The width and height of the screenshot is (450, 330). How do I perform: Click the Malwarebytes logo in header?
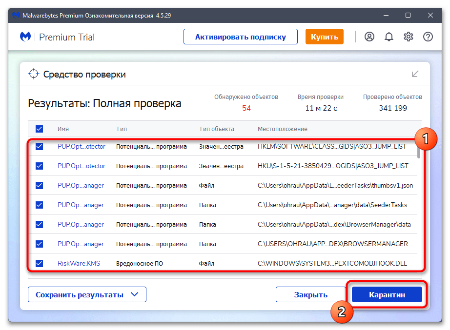pos(25,37)
